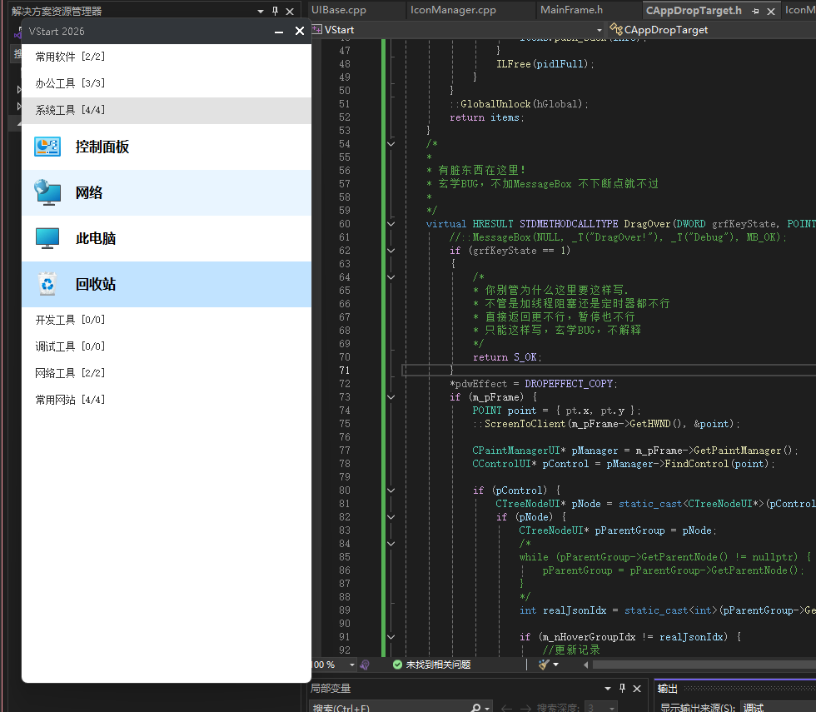Click the 网络 network icon

pos(47,192)
